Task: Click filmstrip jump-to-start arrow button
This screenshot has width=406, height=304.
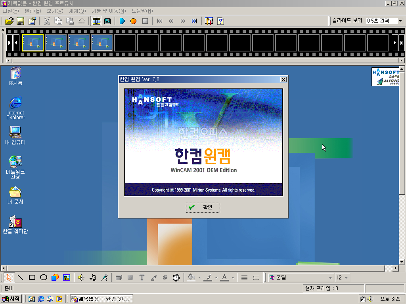Action: click(x=10, y=43)
